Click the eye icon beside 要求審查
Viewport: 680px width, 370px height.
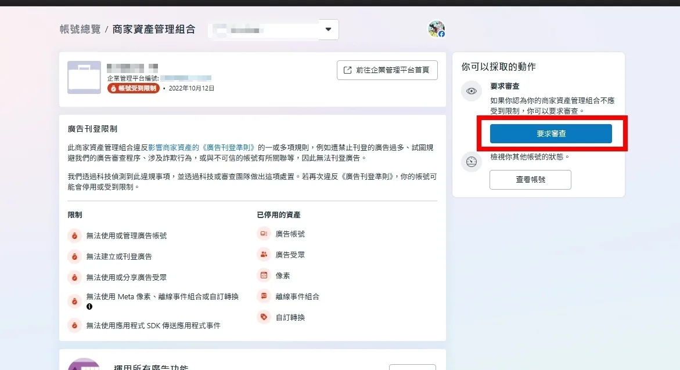coord(472,91)
